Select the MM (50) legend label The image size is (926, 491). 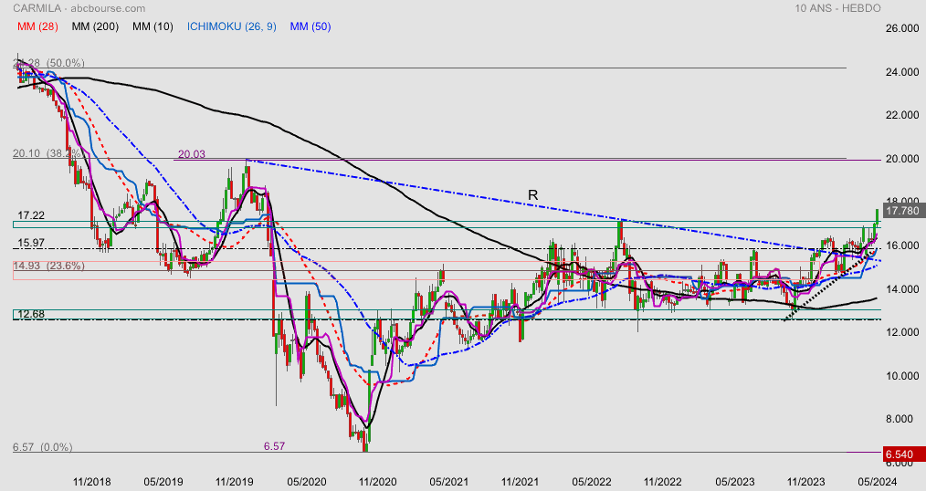(x=310, y=26)
